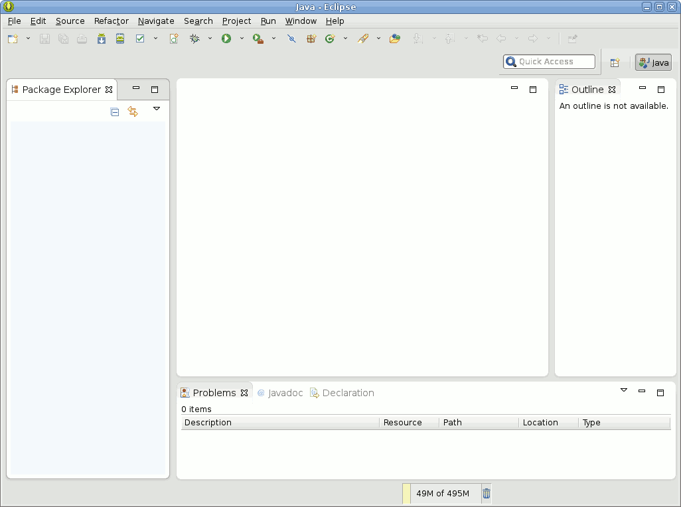This screenshot has height=507, width=681.
Task: Open the Help menu
Action: (x=335, y=21)
